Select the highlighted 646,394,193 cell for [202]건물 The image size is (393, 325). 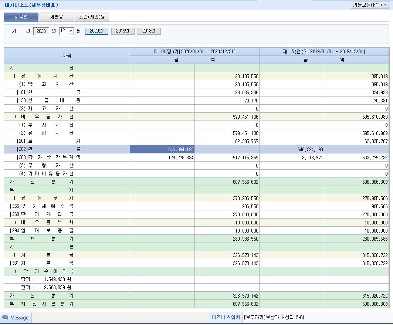[x=162, y=149]
